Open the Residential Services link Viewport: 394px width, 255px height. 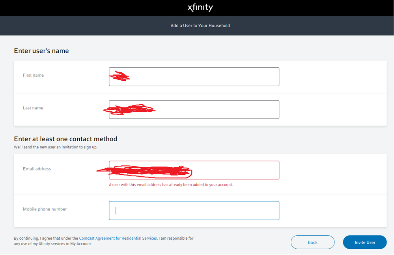pyautogui.click(x=139, y=238)
